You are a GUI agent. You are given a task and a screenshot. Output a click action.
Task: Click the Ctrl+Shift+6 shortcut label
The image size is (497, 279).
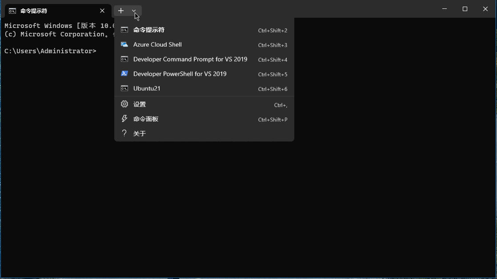coord(273,89)
